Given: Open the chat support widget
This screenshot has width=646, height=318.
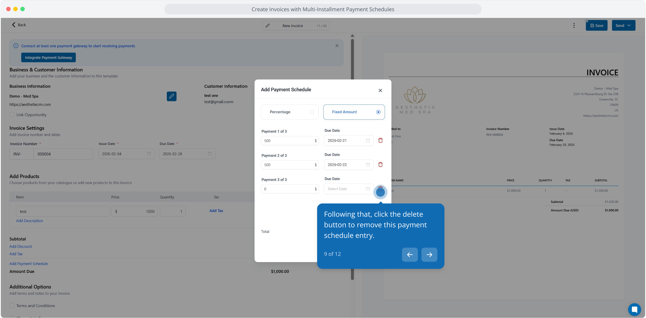Looking at the screenshot, I should pyautogui.click(x=634, y=309).
